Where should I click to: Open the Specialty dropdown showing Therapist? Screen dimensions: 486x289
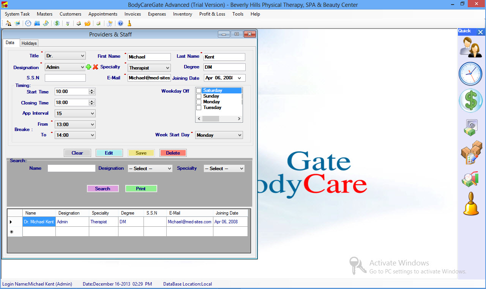tap(167, 68)
